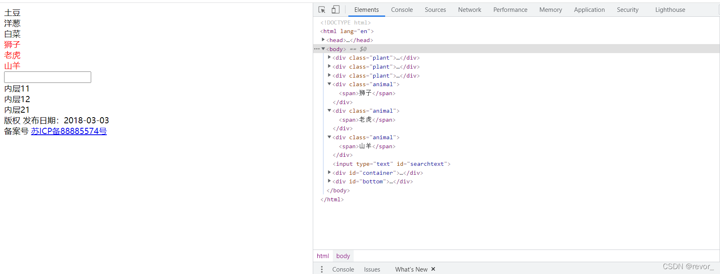Select the DOCTYPE html line
This screenshot has height=274, width=720.
point(345,22)
